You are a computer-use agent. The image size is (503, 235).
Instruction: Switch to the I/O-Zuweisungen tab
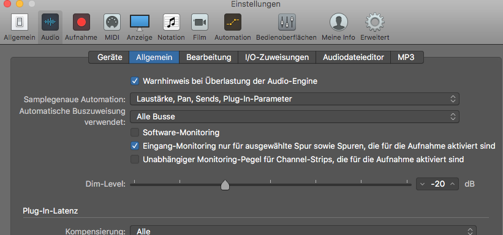(277, 58)
